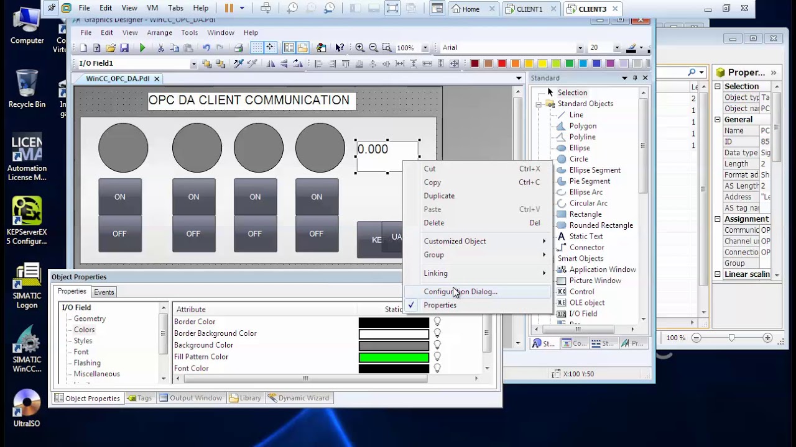Choose the Static Text object
796x447 pixels.
[x=586, y=237]
